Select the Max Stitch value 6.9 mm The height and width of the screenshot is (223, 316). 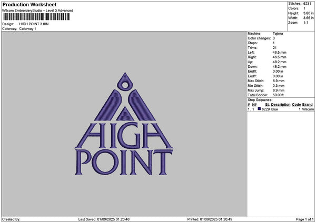[x=279, y=80]
